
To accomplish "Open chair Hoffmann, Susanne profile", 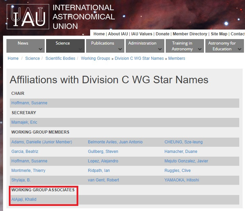I will (29, 103).
